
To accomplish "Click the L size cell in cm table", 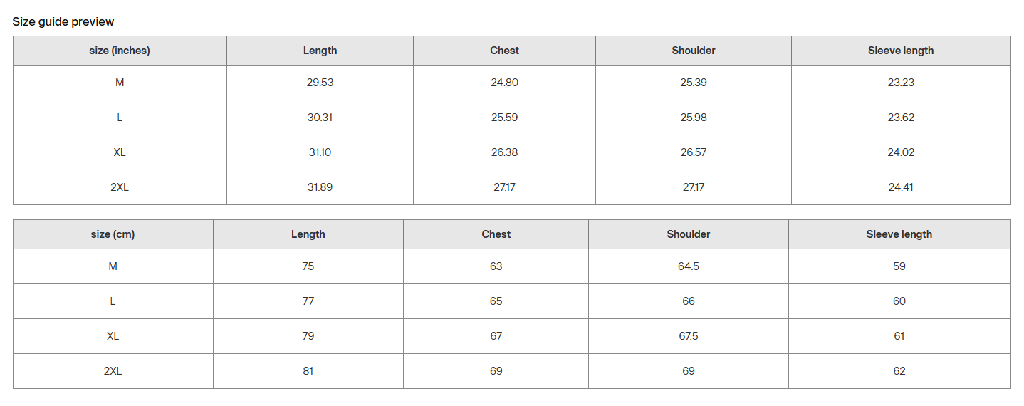I will coord(113,301).
